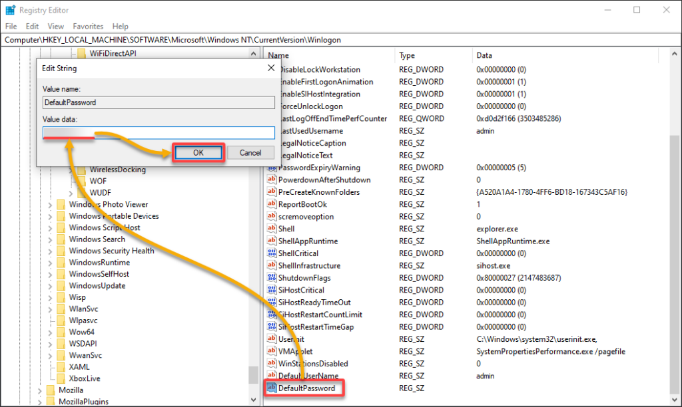Expand the WirelessDocking key
The height and width of the screenshot is (407, 682).
(70, 170)
